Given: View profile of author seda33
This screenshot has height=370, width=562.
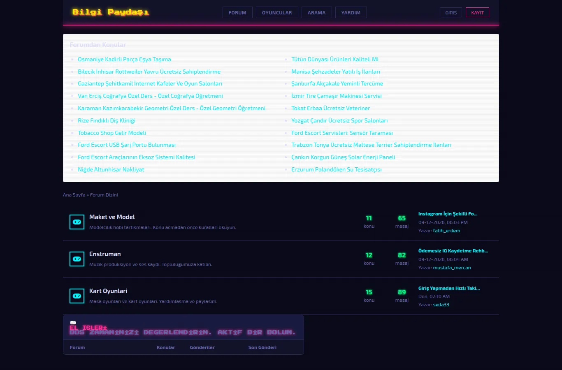Looking at the screenshot, I should (441, 305).
